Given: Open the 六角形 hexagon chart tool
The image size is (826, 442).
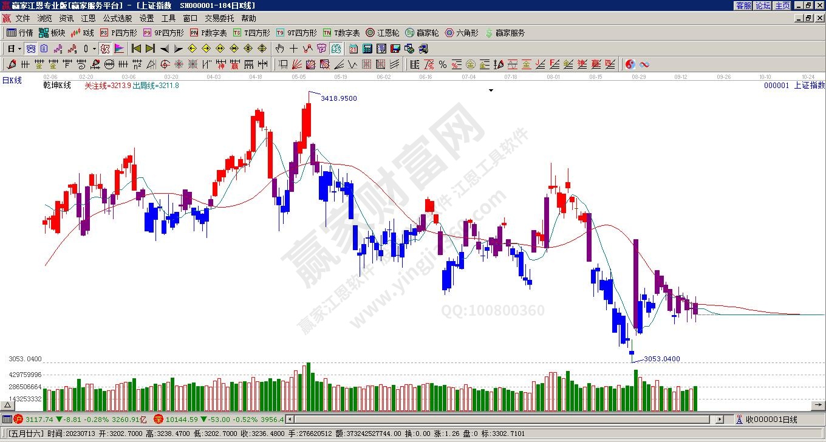Looking at the screenshot, I should point(462,33).
